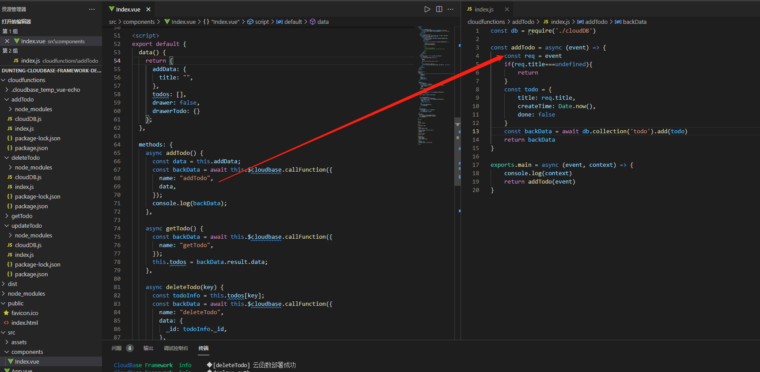Switch to the 调试控制台 panel tab

[176, 348]
